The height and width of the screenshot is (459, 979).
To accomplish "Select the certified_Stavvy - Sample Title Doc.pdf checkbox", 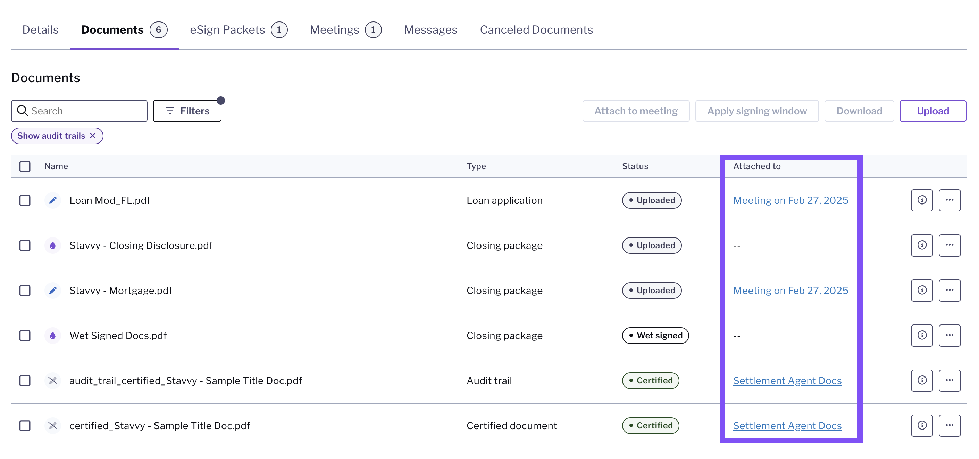I will click(25, 426).
